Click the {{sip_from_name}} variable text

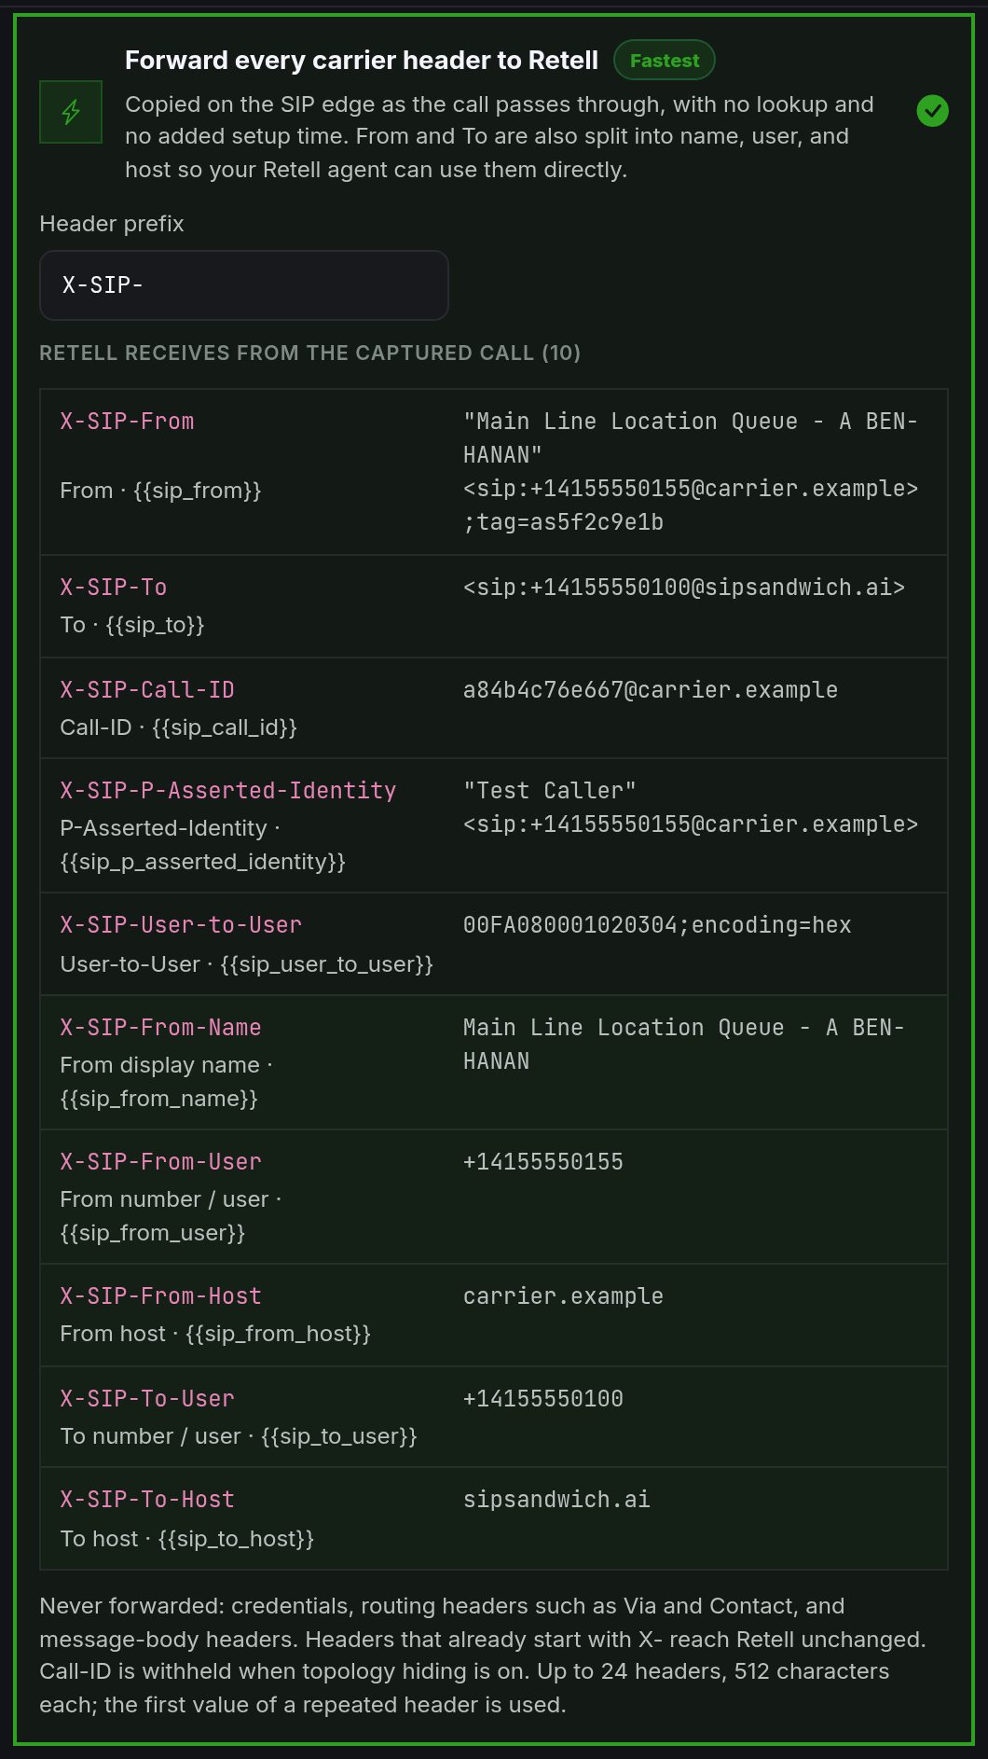(159, 1099)
